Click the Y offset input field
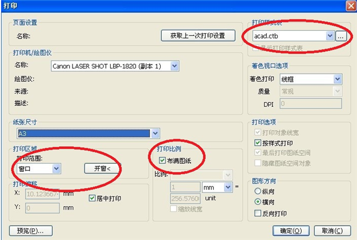357x240 pixels. pyautogui.click(x=42, y=208)
